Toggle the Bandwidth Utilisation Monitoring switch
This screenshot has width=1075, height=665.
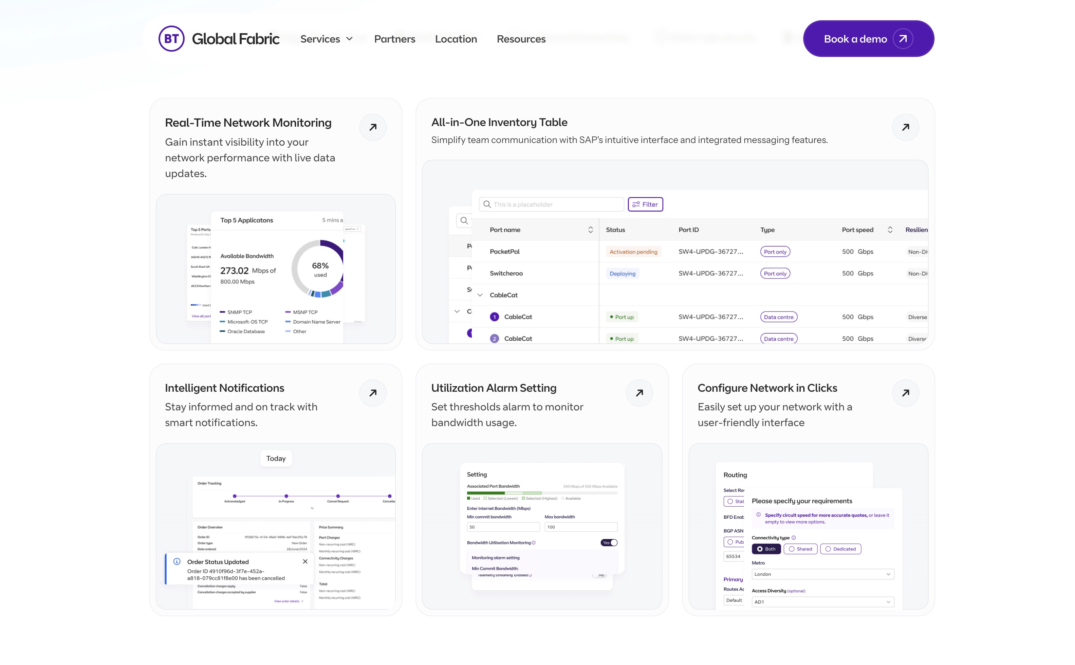point(609,542)
